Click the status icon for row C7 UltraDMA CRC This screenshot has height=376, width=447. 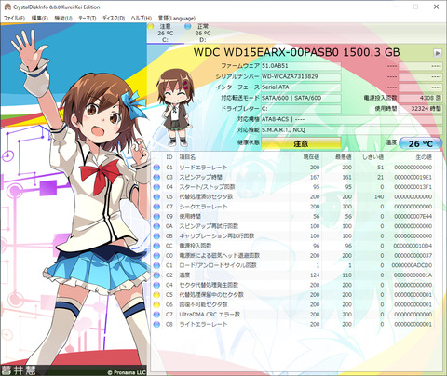(156, 315)
